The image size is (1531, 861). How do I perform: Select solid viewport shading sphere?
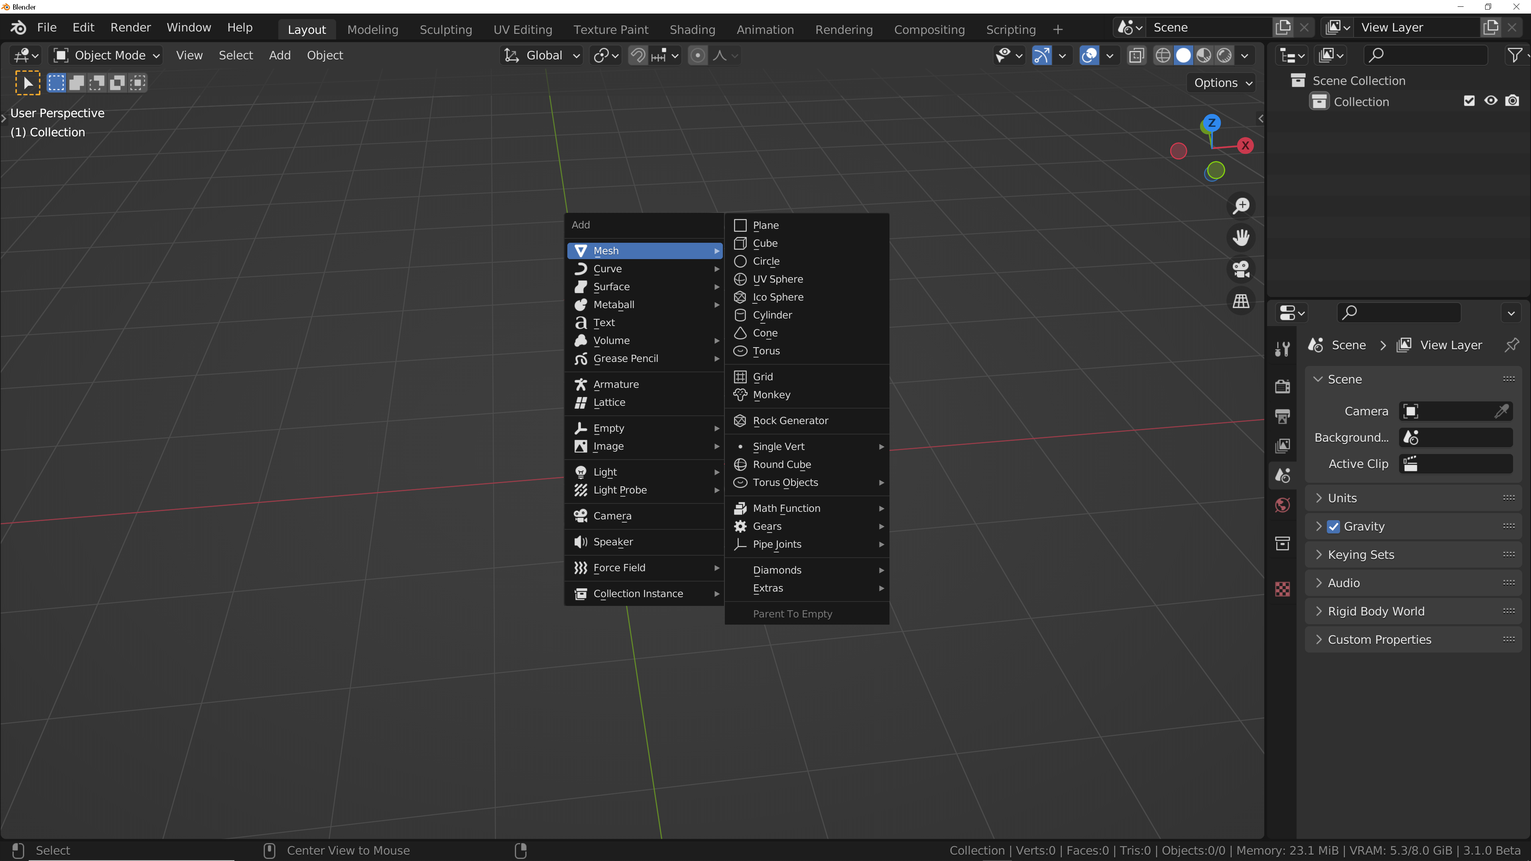click(1183, 55)
